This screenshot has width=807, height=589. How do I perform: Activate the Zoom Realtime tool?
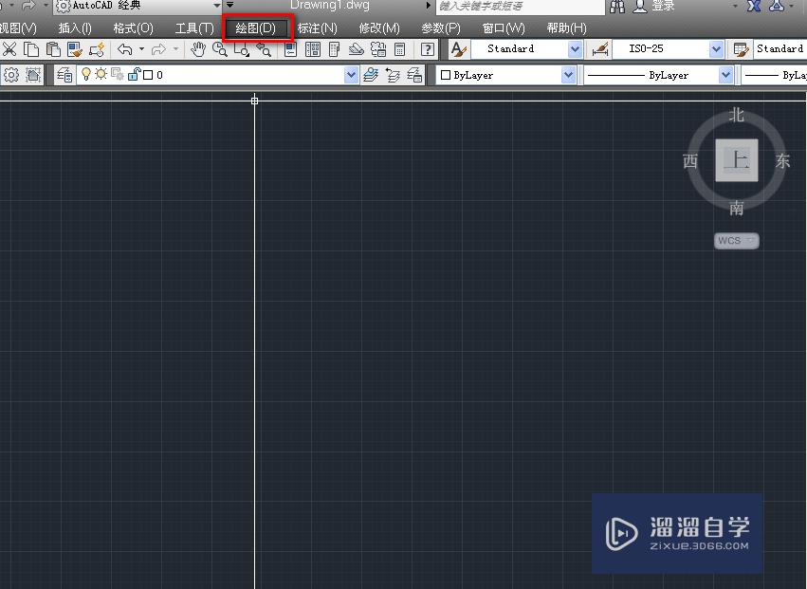(x=217, y=48)
